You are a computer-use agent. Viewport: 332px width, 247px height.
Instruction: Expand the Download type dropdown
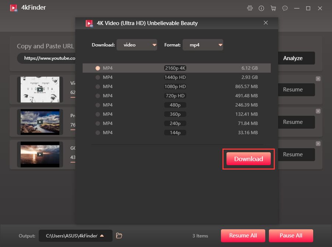(137, 45)
